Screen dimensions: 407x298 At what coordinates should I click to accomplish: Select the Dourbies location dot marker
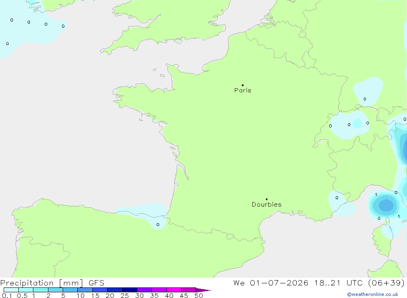pyautogui.click(x=267, y=199)
